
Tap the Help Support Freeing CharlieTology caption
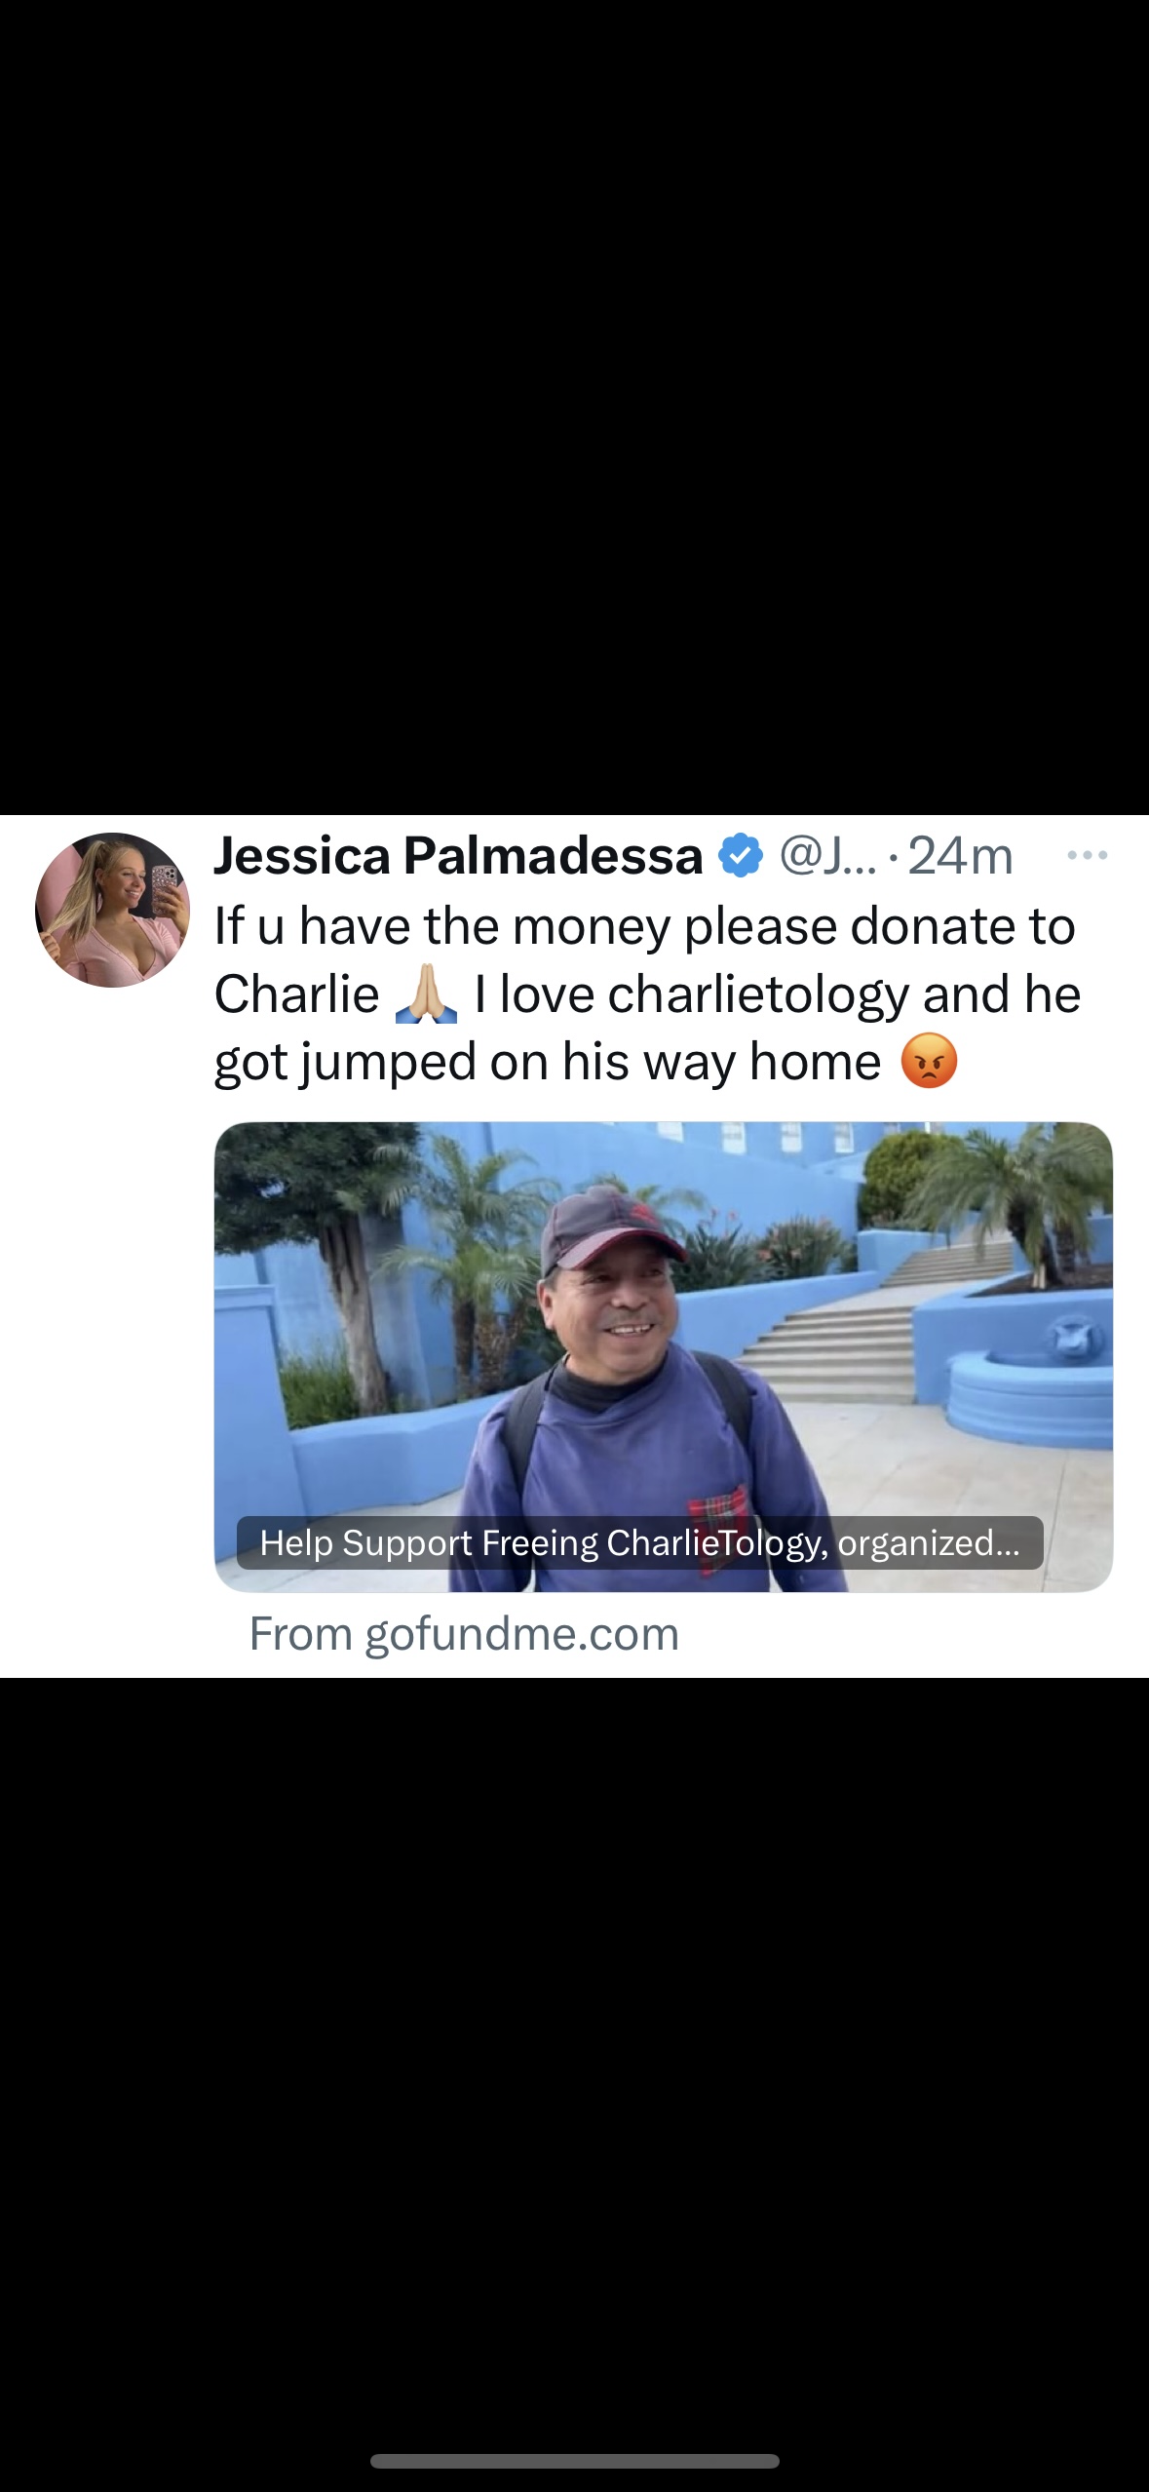pyautogui.click(x=639, y=1542)
